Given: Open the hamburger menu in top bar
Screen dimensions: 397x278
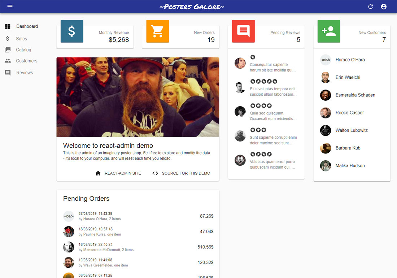Looking at the screenshot, I should (x=10, y=6).
